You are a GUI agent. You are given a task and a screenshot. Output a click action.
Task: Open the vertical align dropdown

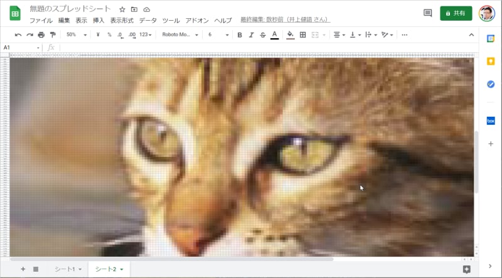(355, 35)
